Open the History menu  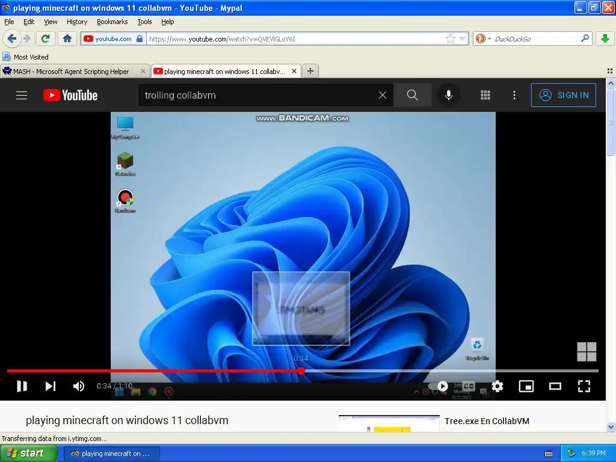[76, 22]
